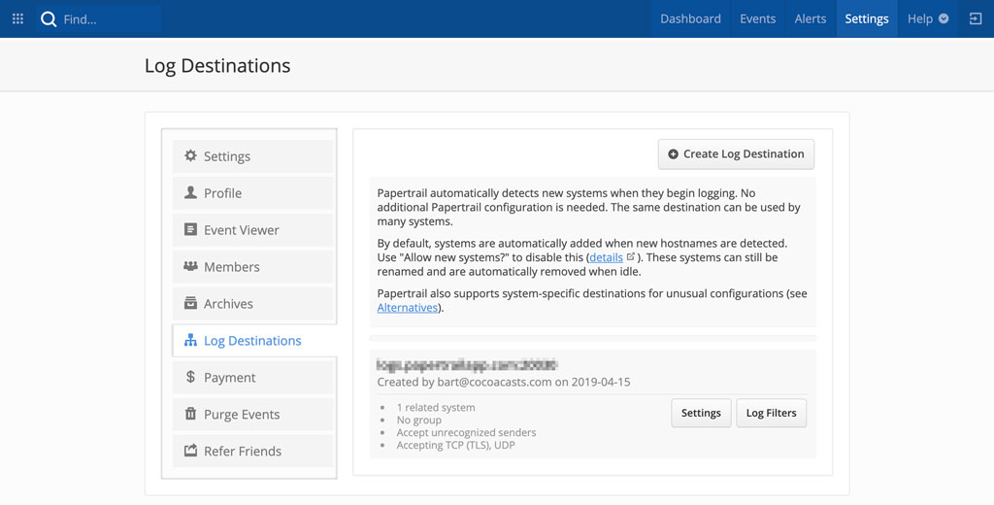Click the "Accepting TCP (TLS), UDP" text

pyautogui.click(x=456, y=446)
